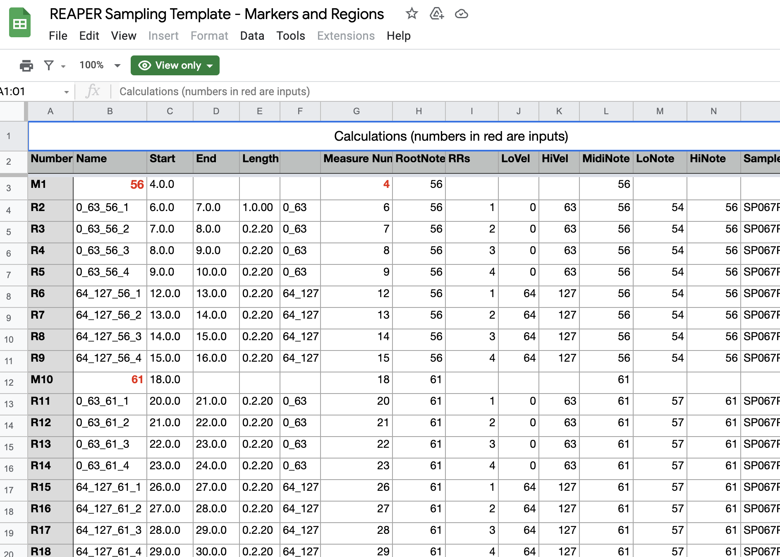Viewport: 780px width, 557px height.
Task: Click the 'M10' number cell
Action: coord(51,382)
